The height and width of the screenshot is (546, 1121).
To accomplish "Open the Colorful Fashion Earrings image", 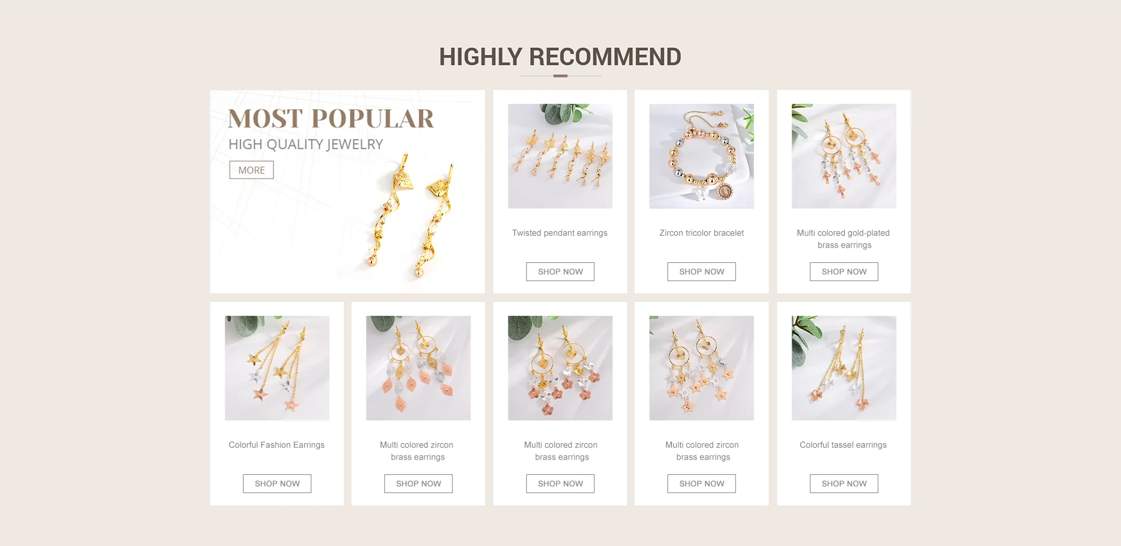I will [277, 368].
